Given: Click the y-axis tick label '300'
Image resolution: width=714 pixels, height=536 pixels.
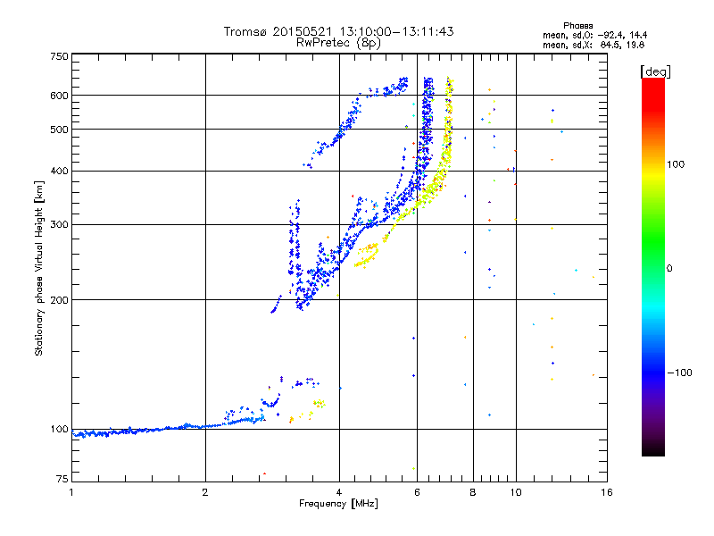Looking at the screenshot, I should tap(59, 225).
